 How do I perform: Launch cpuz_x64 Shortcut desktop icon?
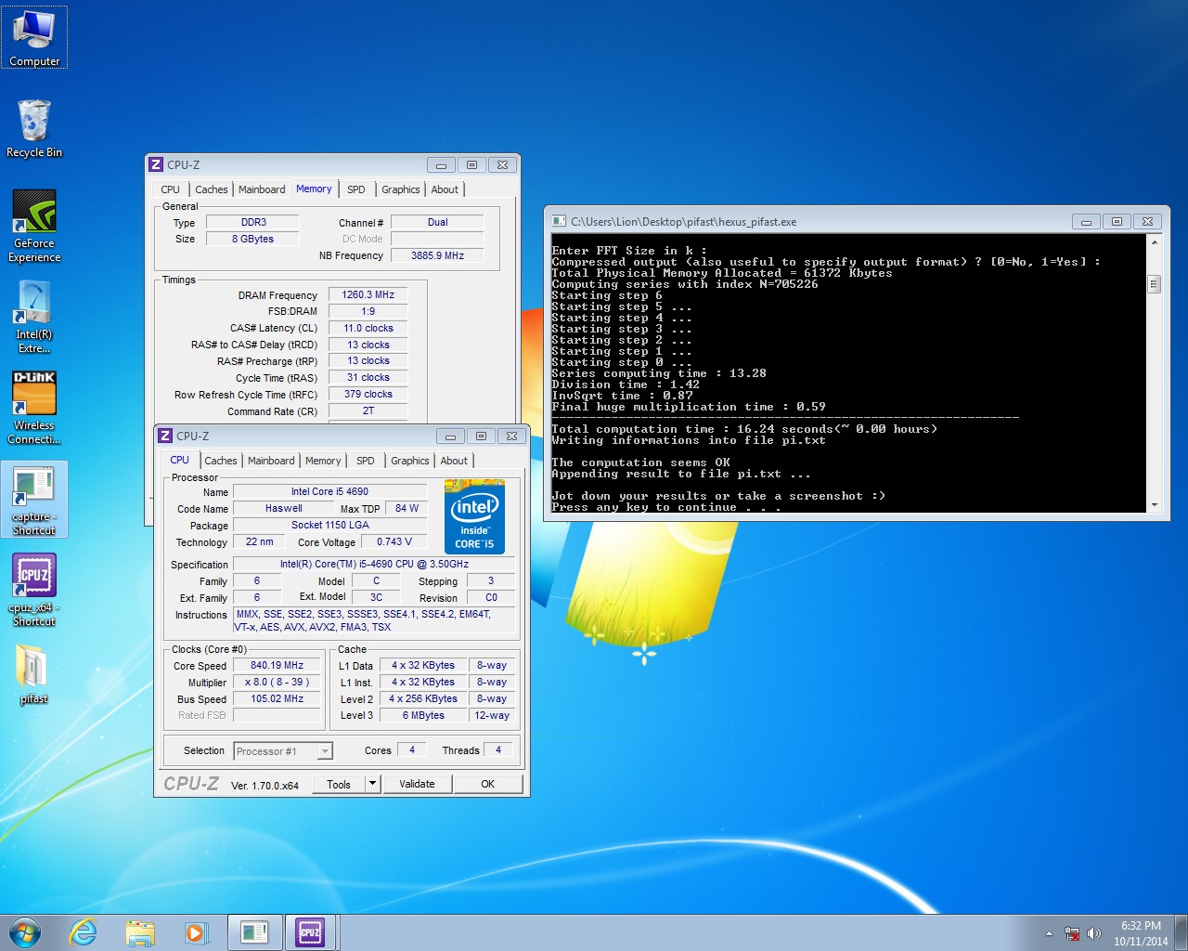[34, 591]
